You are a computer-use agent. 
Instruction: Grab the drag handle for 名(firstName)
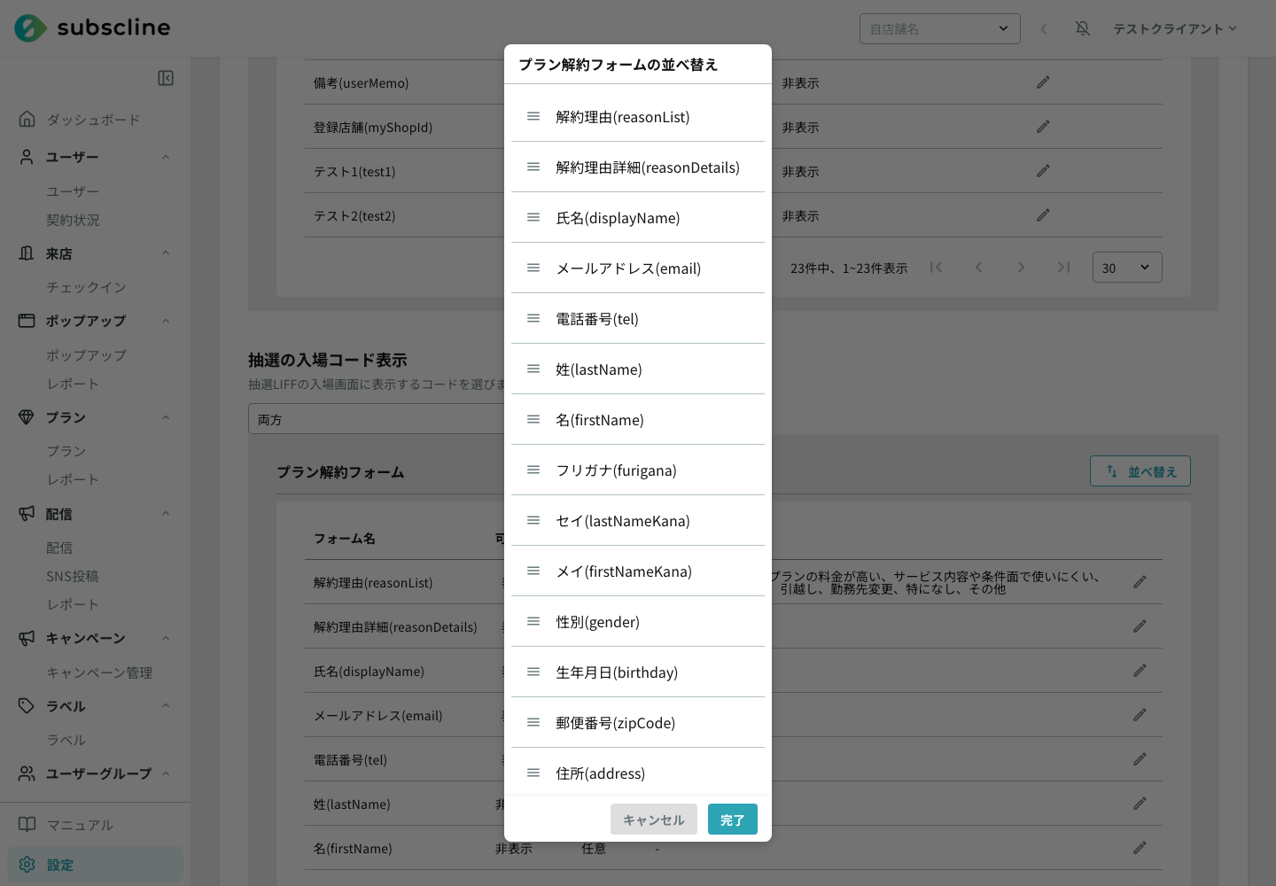pos(533,419)
